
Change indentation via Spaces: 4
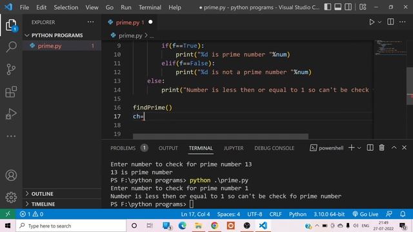[228, 214]
